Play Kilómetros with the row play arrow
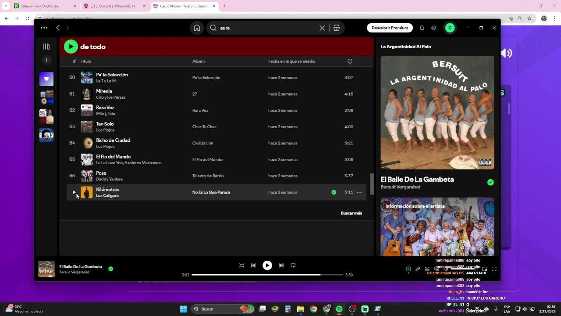This screenshot has height=316, width=561. tap(74, 192)
